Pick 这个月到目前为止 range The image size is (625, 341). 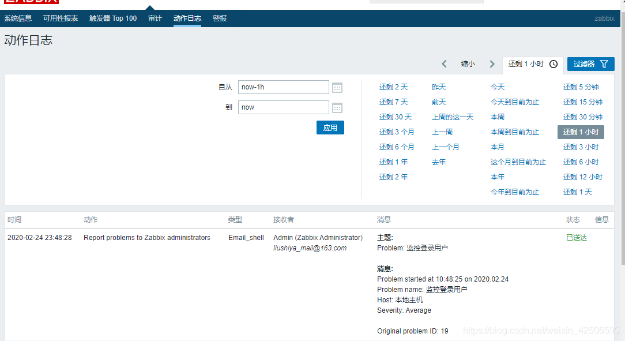[x=518, y=162]
